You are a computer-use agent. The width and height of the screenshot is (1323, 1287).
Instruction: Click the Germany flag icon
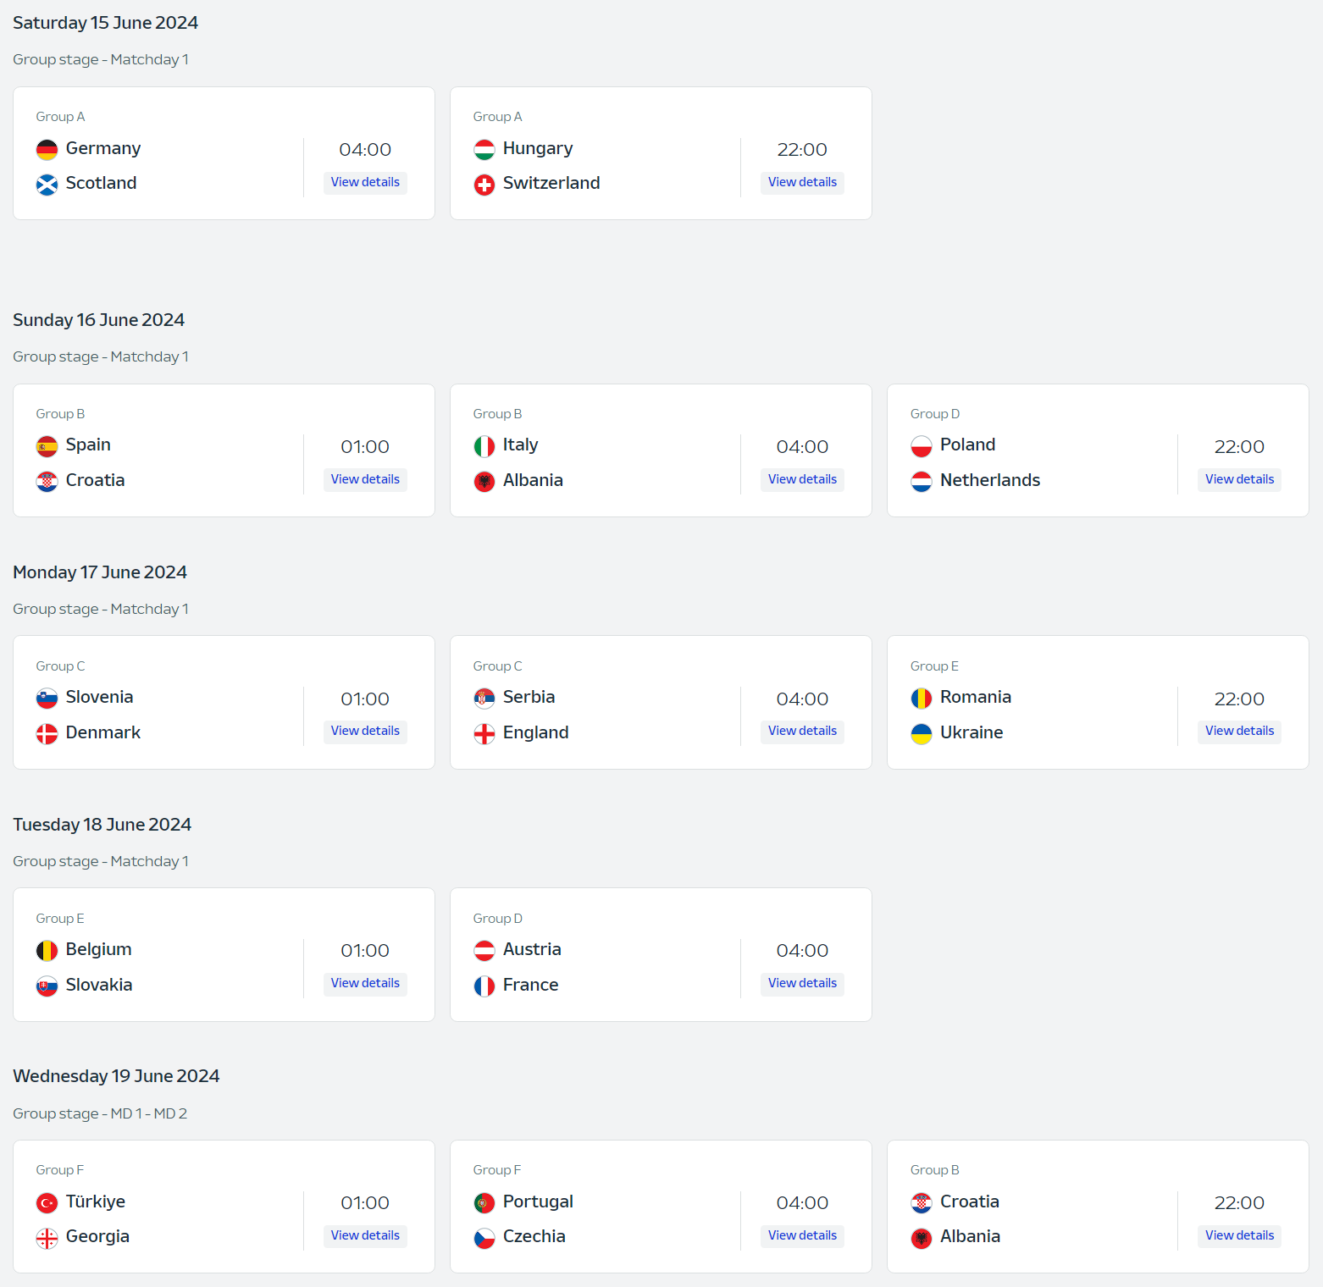[47, 150]
